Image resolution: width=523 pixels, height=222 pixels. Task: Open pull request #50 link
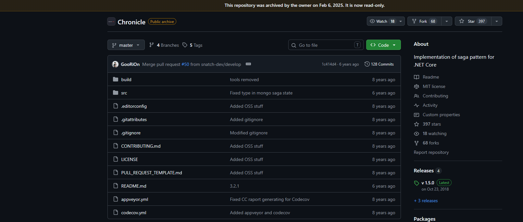(x=185, y=64)
